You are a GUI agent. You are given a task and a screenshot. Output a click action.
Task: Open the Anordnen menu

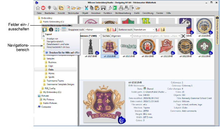pos(96,13)
